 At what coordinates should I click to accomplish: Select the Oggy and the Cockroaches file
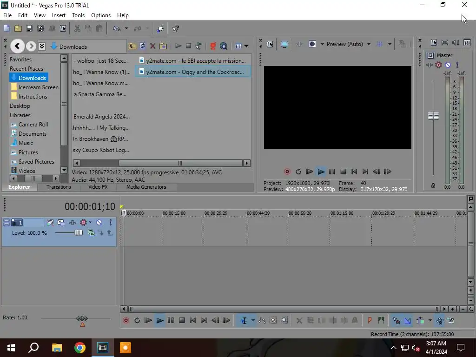[x=193, y=72]
